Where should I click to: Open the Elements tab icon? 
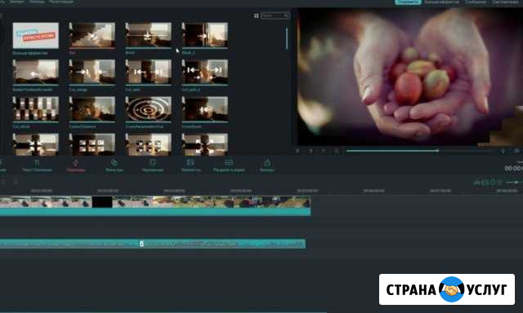pyautogui.click(x=190, y=162)
